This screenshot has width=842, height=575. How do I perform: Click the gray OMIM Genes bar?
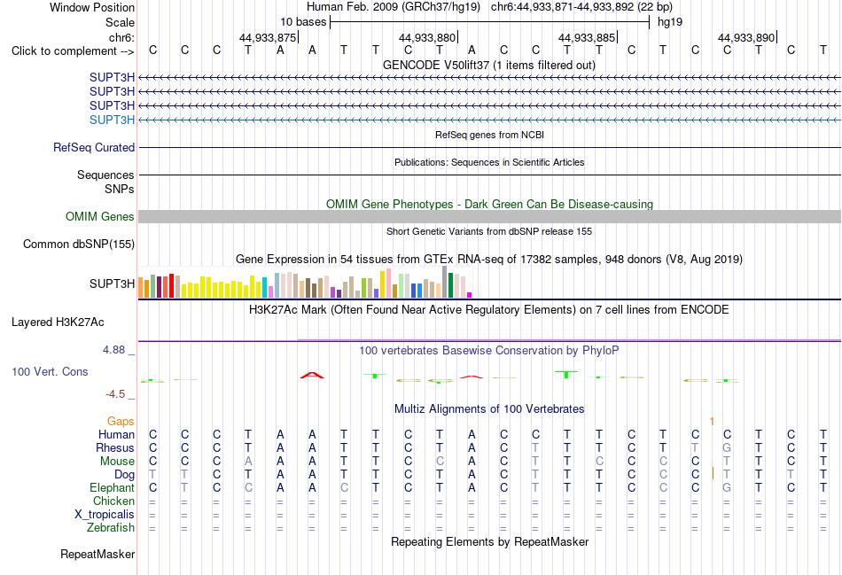489,216
